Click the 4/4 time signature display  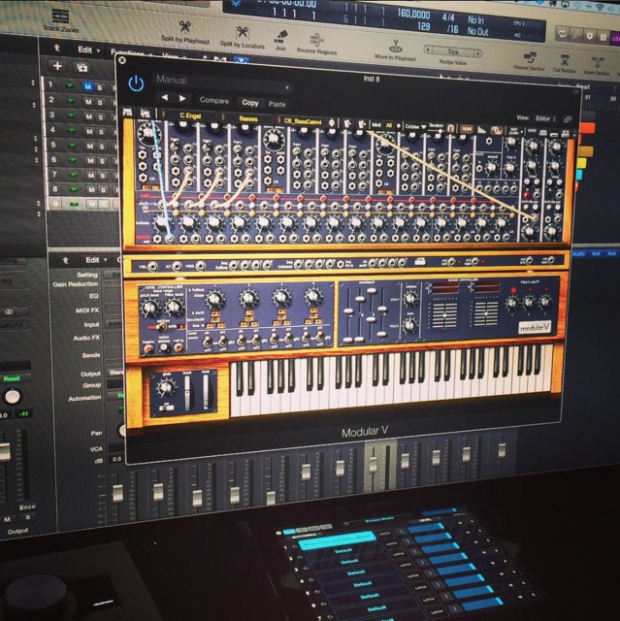tap(448, 17)
